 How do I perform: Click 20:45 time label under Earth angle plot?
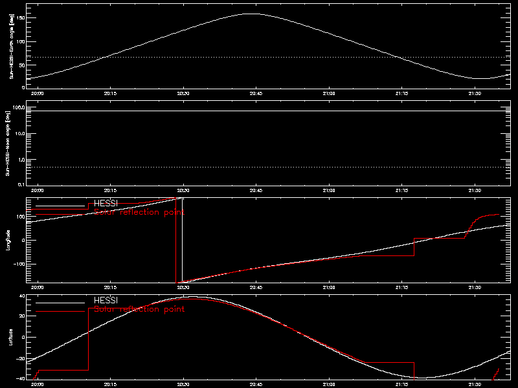pyautogui.click(x=256, y=94)
